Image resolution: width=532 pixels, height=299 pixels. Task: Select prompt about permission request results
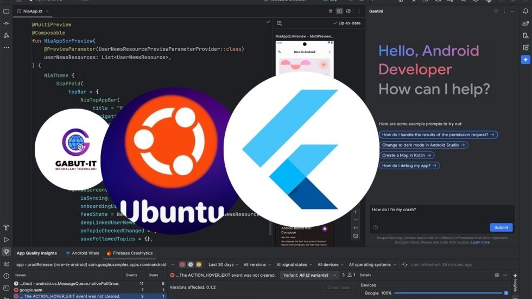[x=438, y=135]
